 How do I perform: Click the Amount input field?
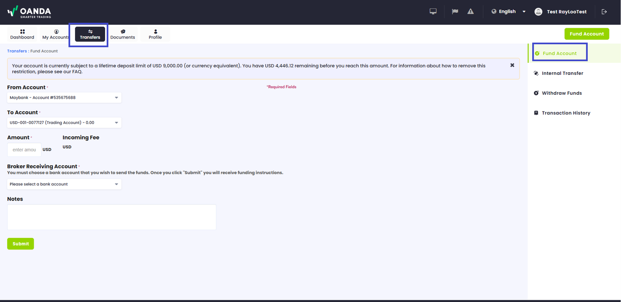coord(24,150)
